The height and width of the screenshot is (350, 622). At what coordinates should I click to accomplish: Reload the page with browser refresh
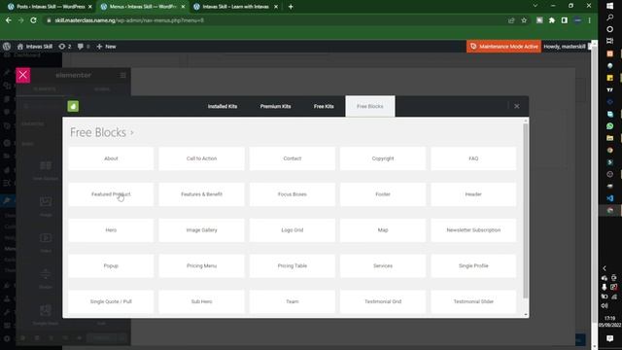34,20
